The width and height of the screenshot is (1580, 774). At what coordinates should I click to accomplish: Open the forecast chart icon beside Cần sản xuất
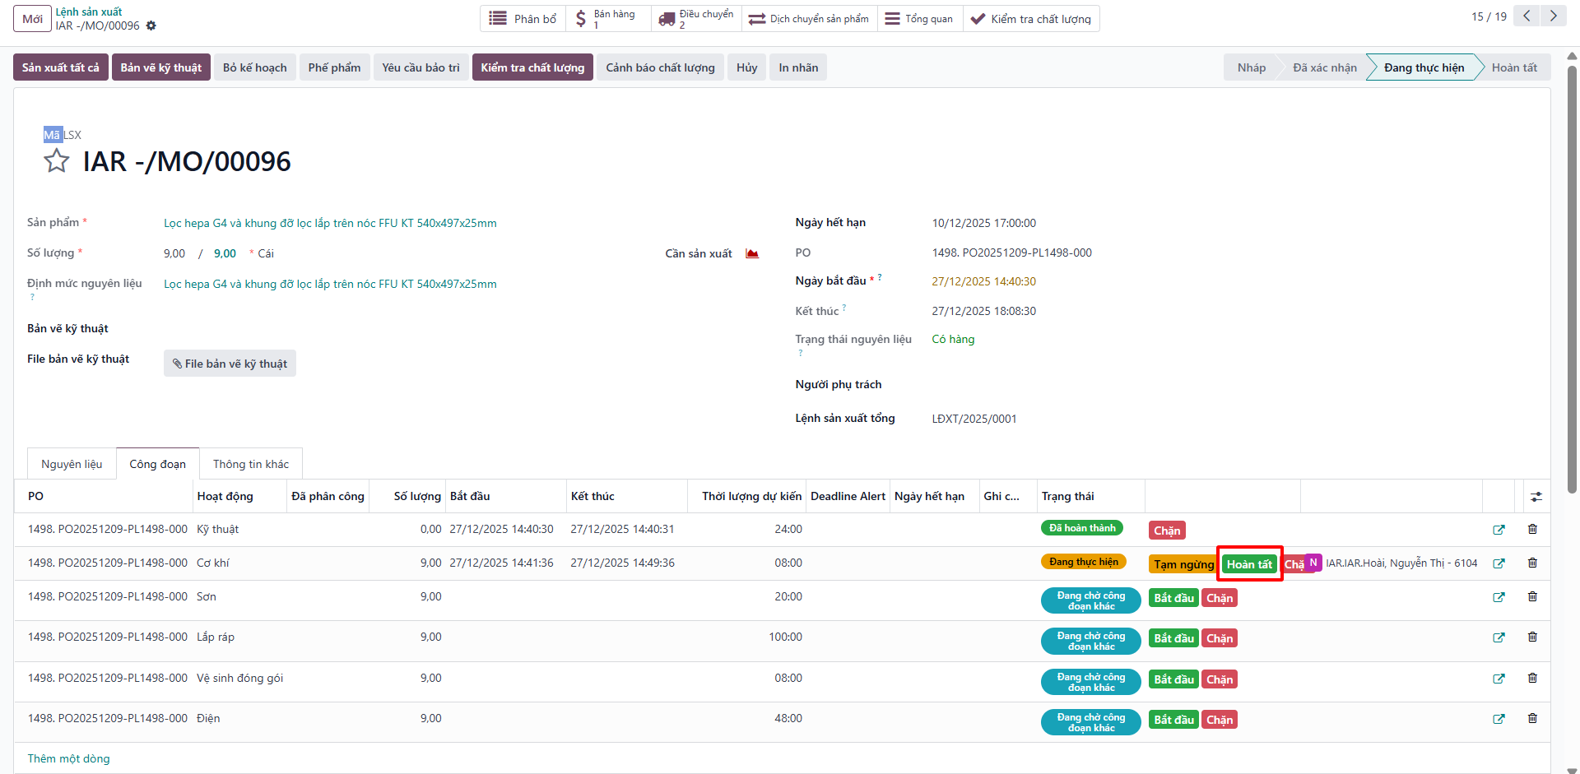pyautogui.click(x=752, y=253)
